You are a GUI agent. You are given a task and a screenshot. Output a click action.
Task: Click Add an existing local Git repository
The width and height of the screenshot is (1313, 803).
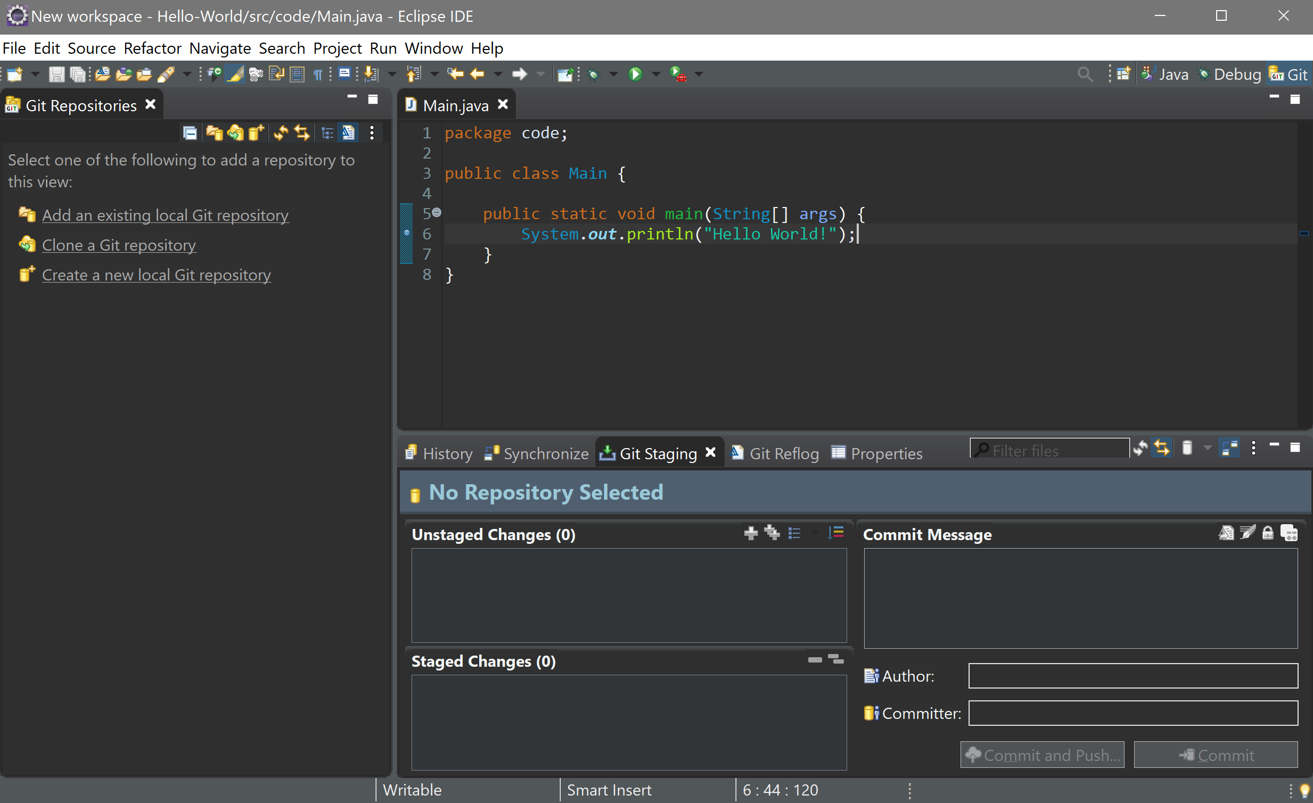tap(165, 215)
